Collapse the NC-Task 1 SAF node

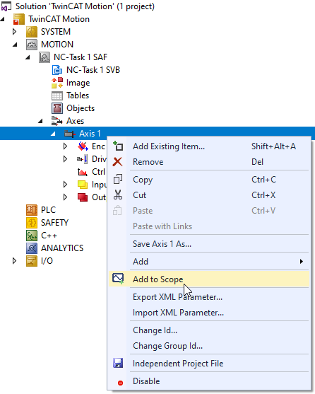point(28,57)
